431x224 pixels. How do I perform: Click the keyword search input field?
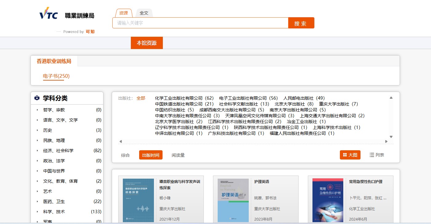click(200, 23)
